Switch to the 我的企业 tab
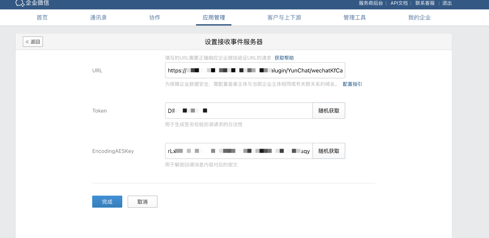 (419, 18)
